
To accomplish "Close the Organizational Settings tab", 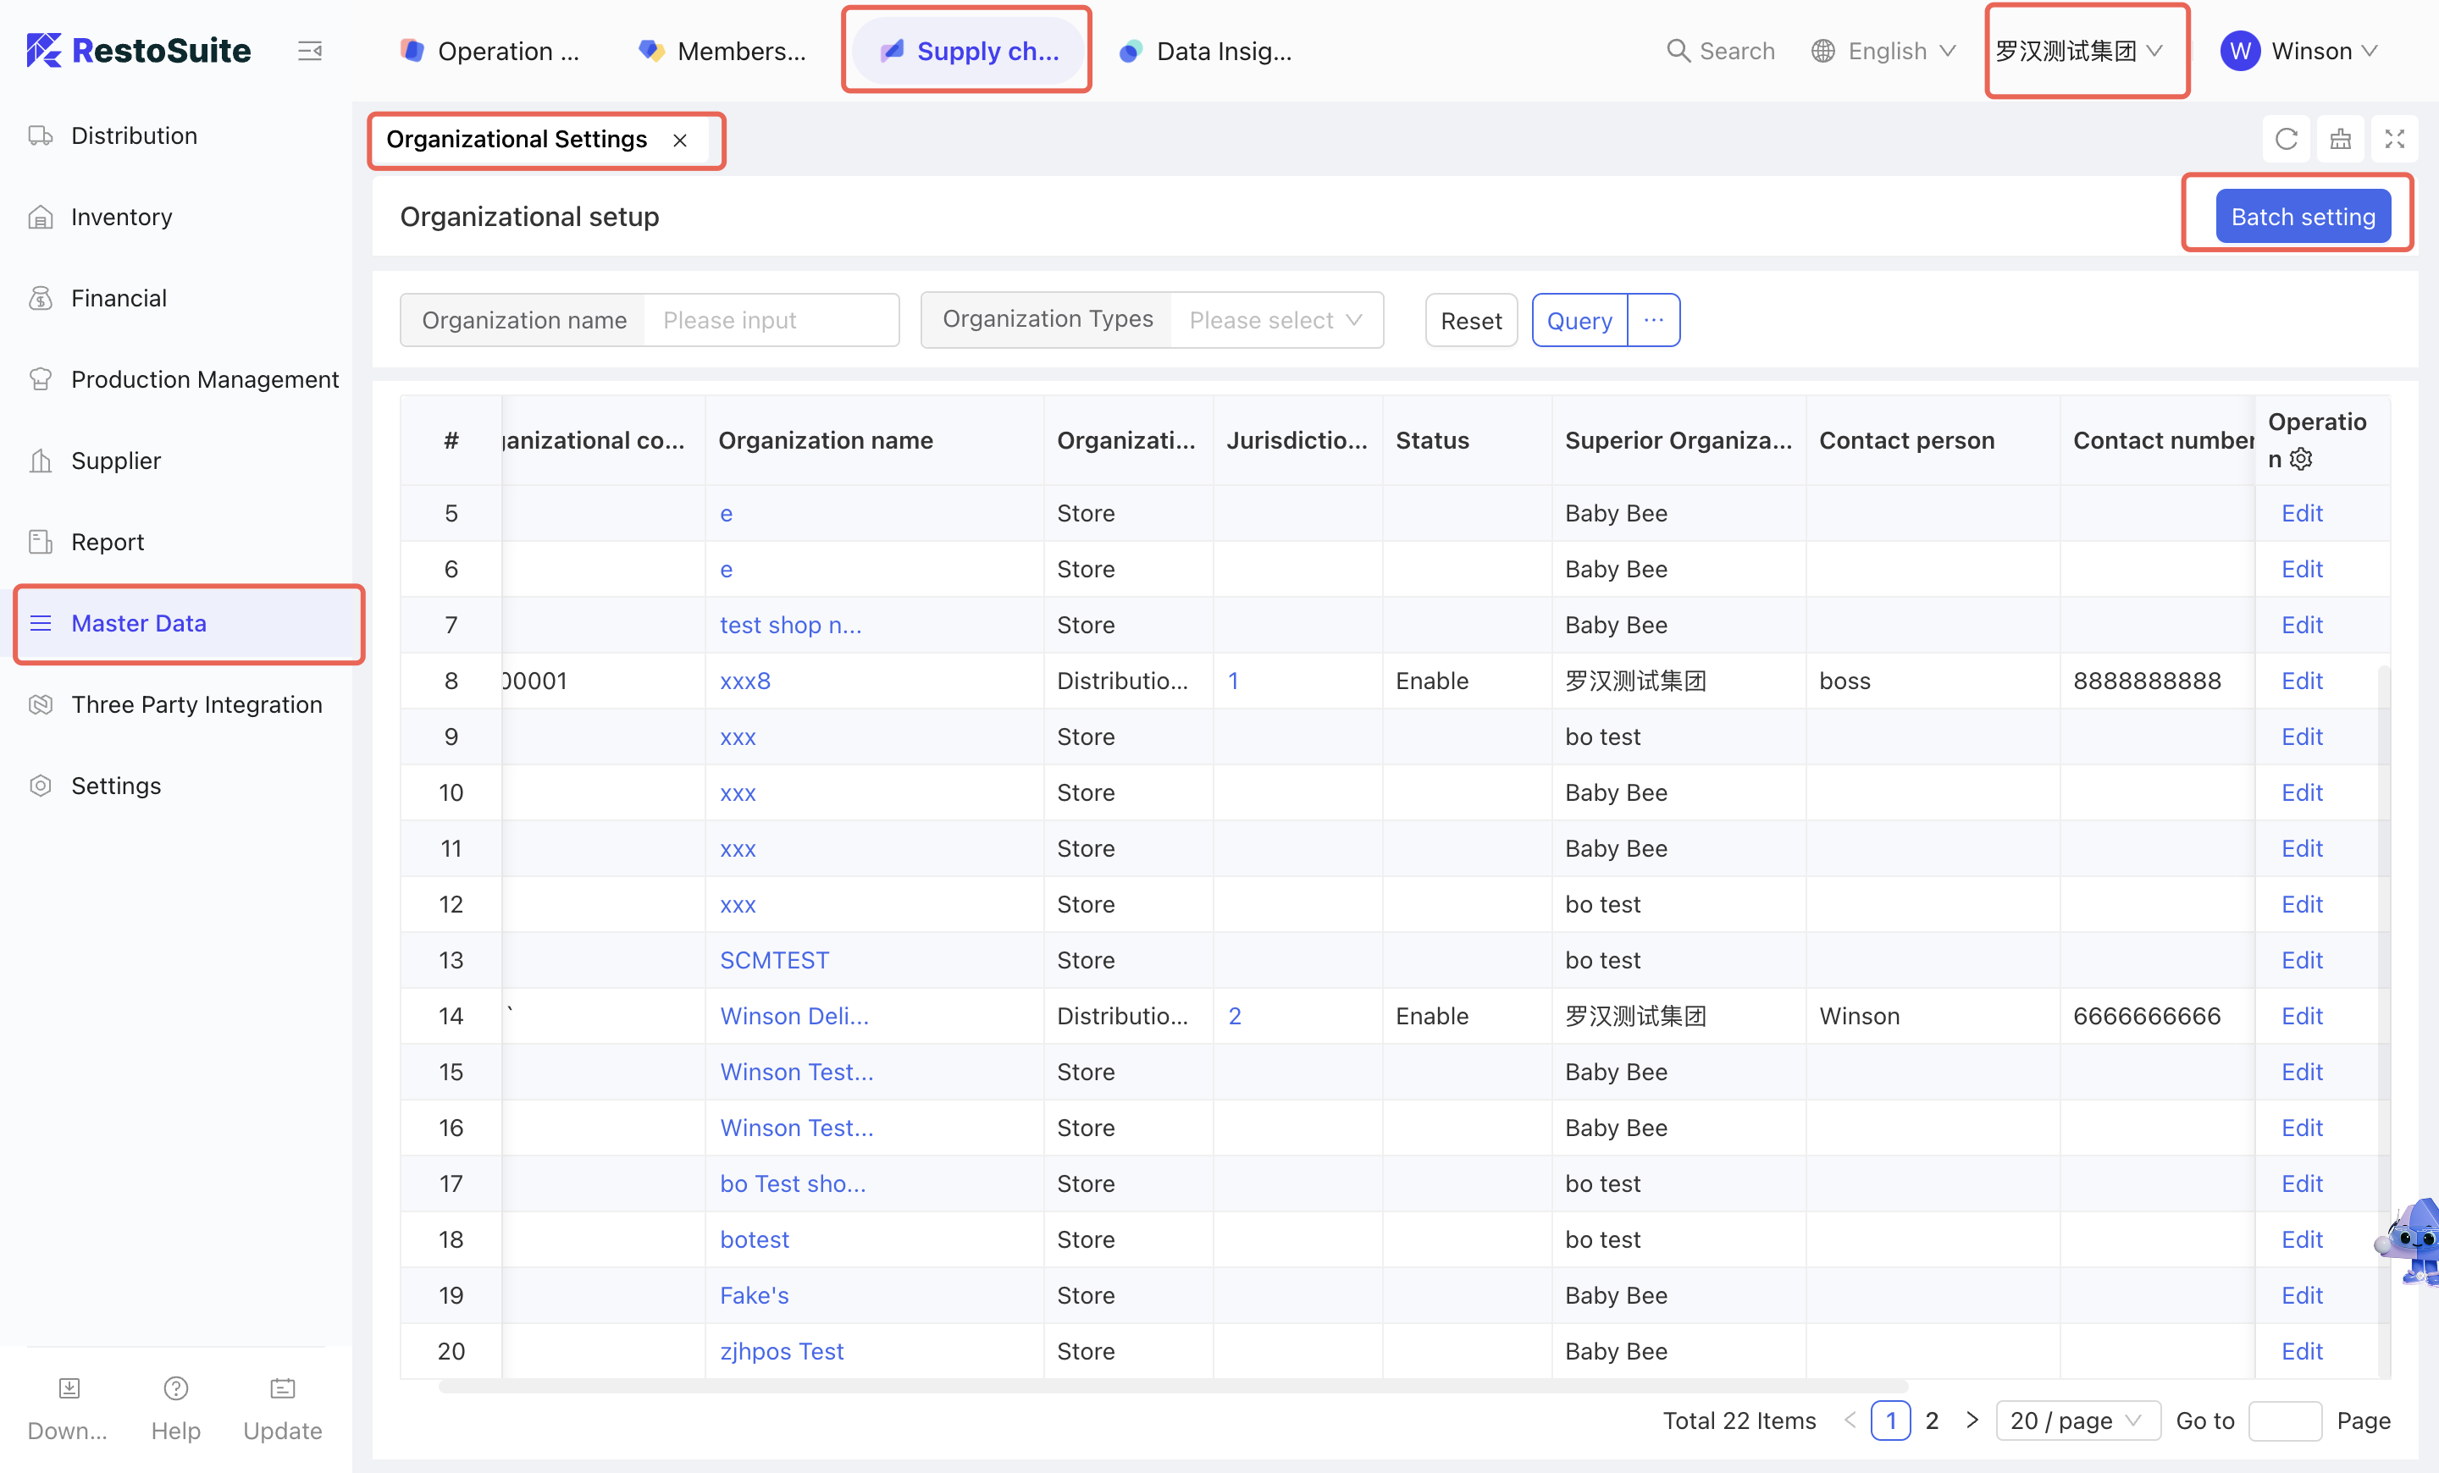I will click(x=680, y=141).
